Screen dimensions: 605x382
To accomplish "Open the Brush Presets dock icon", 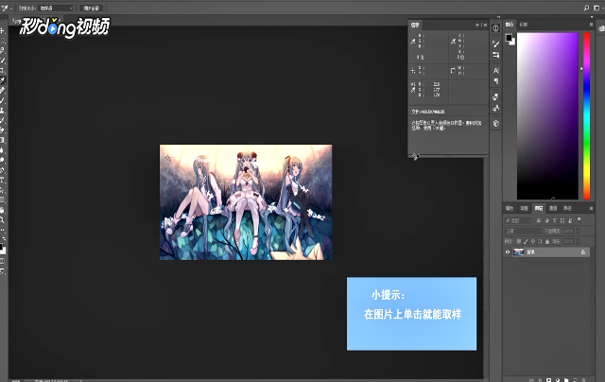I will [495, 55].
